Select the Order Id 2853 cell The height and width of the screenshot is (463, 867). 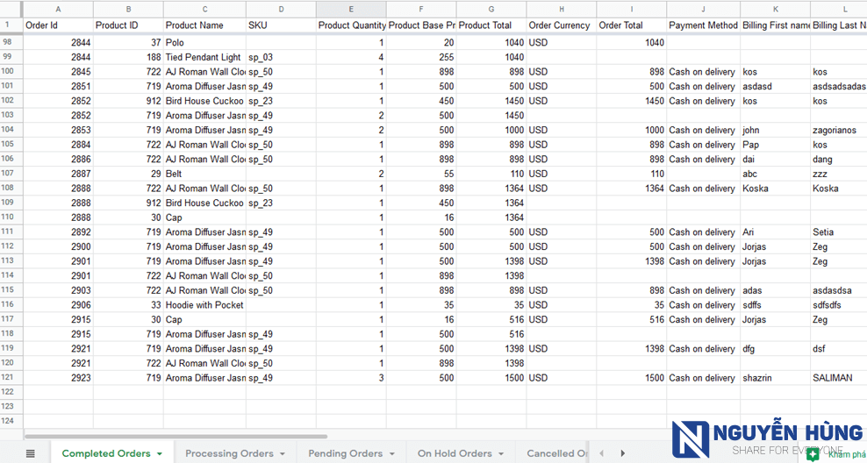(58, 130)
